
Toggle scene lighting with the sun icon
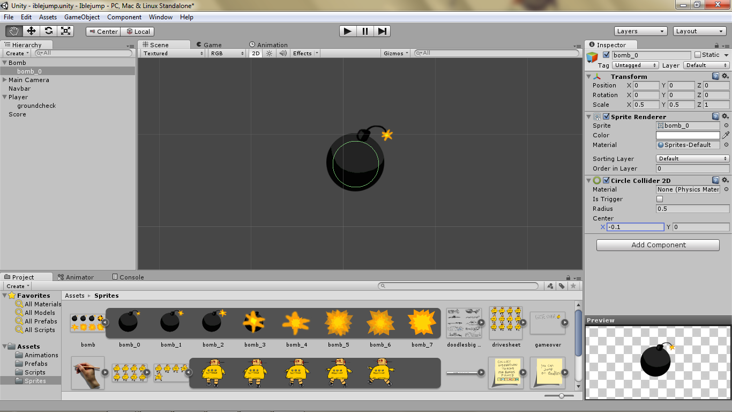click(268, 53)
